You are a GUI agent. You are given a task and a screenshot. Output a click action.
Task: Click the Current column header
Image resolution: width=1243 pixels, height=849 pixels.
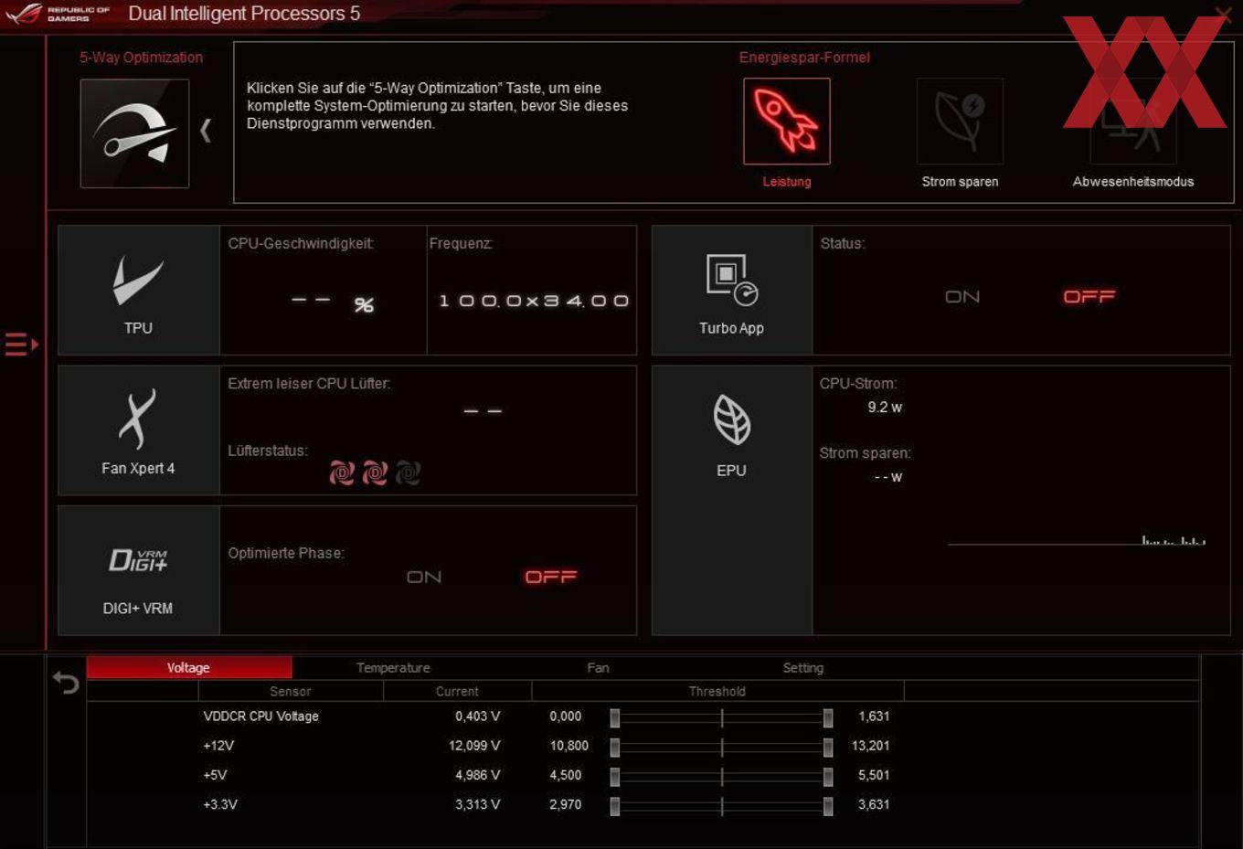[x=457, y=692]
